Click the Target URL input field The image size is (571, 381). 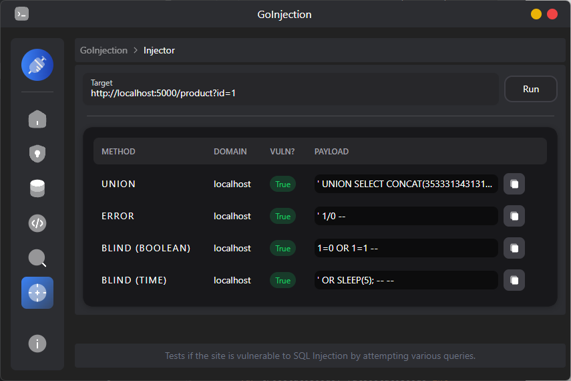(291, 89)
